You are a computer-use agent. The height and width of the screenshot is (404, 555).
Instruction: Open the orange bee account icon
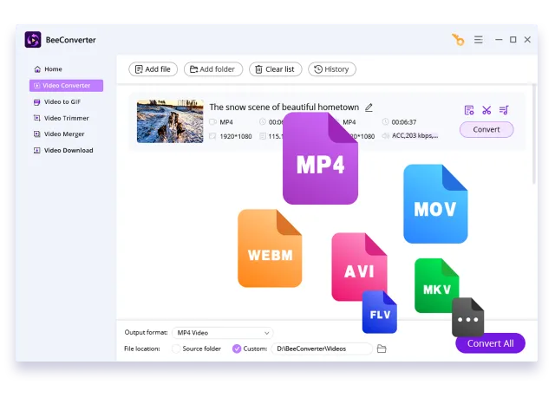coord(458,40)
